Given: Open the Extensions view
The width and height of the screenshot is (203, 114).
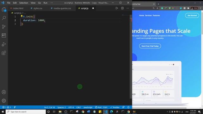Looking at the screenshot, I should (x=4, y=53).
